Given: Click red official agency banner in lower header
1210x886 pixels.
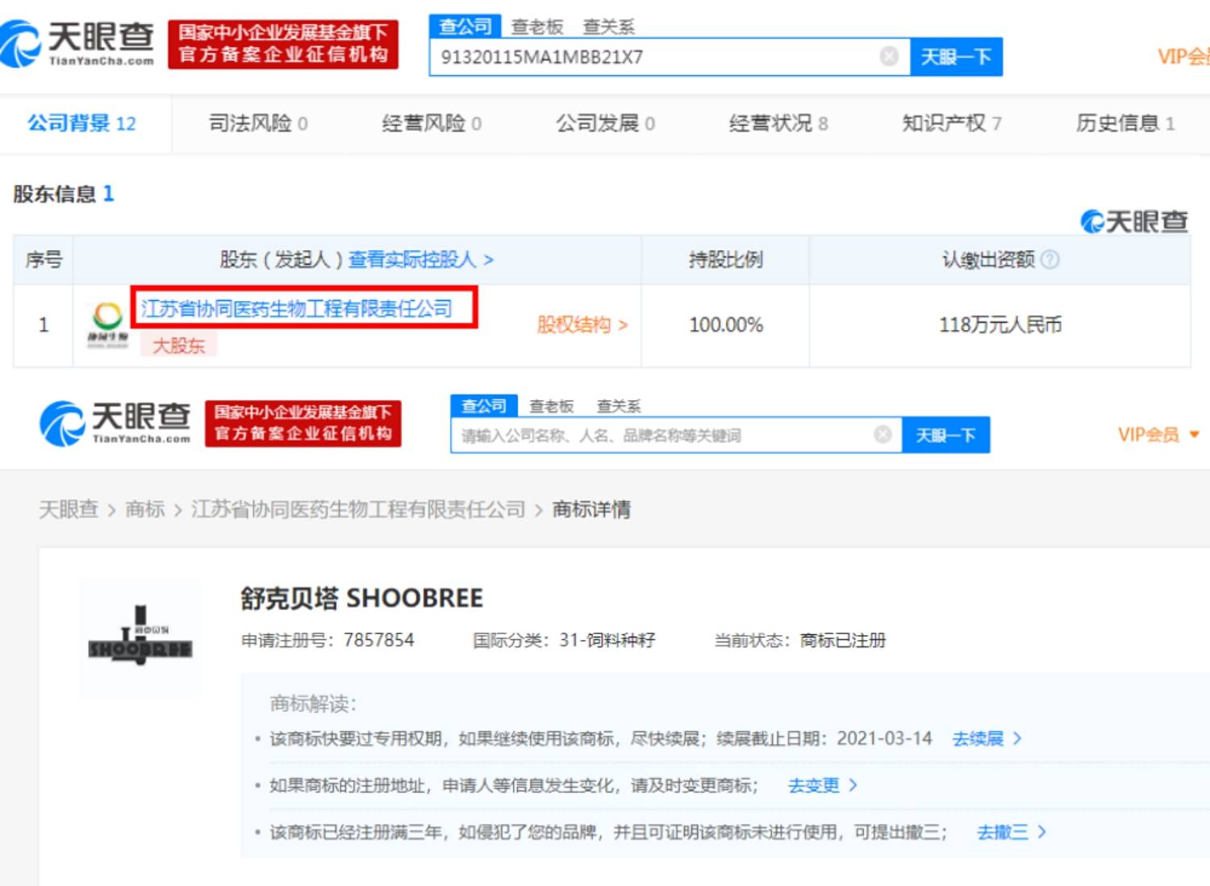Looking at the screenshot, I should coord(303,423).
